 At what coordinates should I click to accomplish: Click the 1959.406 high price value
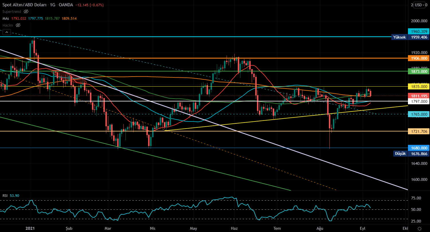coord(419,37)
